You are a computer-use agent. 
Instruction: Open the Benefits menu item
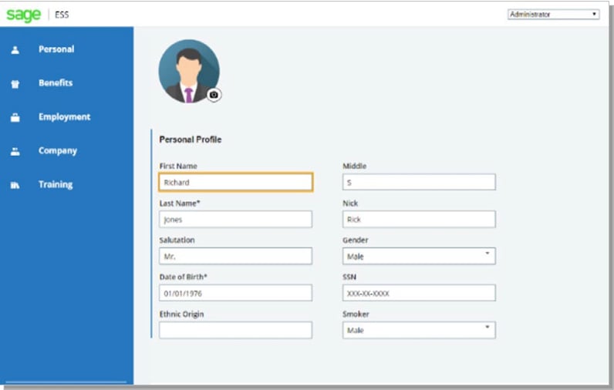(x=56, y=83)
